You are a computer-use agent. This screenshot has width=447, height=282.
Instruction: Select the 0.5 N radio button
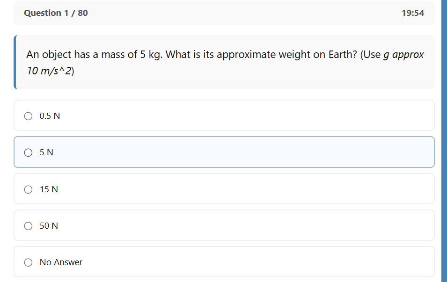coord(29,116)
